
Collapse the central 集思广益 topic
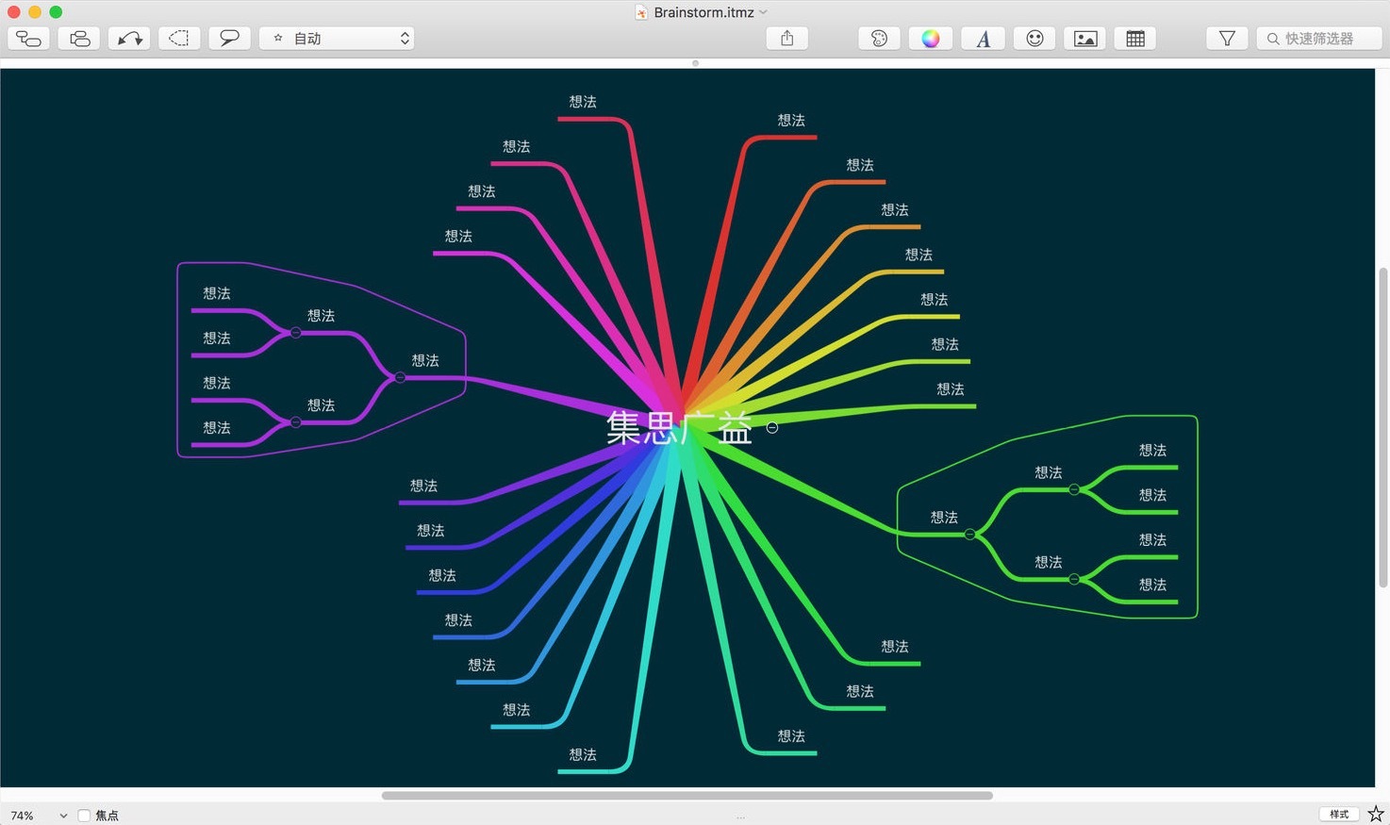click(772, 428)
